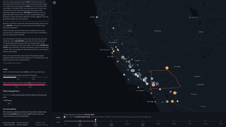Click the 'Sacramento' map label
Image resolution: width=226 pixels, height=127 pixels.
coord(113,42)
